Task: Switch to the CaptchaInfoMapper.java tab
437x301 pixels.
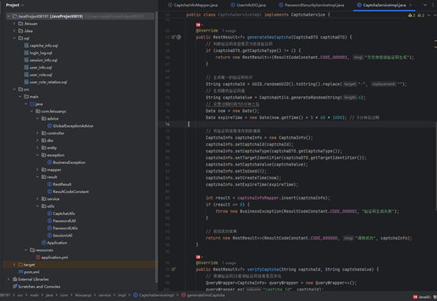Action: [x=192, y=5]
